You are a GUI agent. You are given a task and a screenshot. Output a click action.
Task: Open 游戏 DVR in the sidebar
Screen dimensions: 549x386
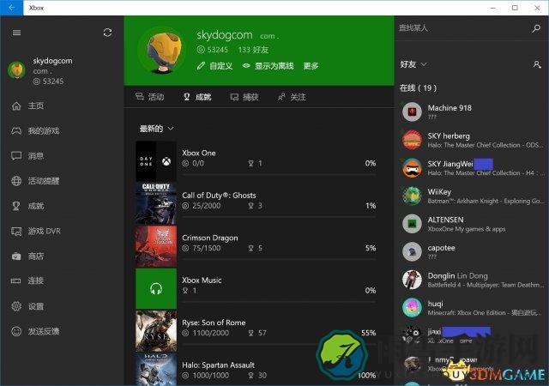pyautogui.click(x=44, y=232)
